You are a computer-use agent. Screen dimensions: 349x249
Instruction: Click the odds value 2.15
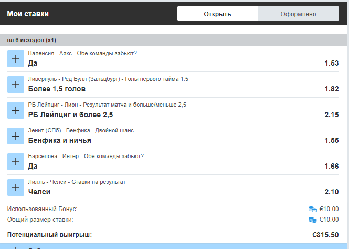tap(332, 115)
